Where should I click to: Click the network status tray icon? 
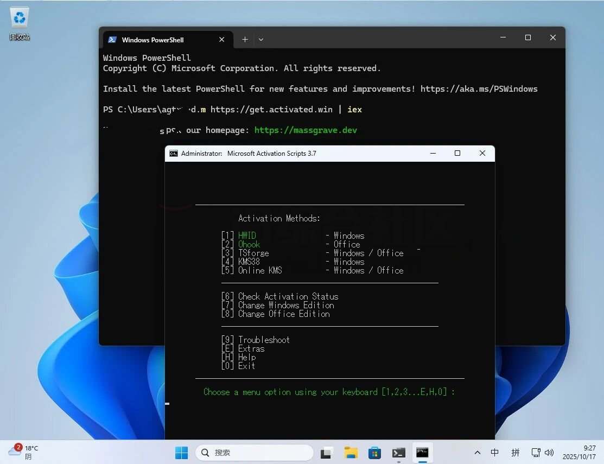[x=536, y=453]
